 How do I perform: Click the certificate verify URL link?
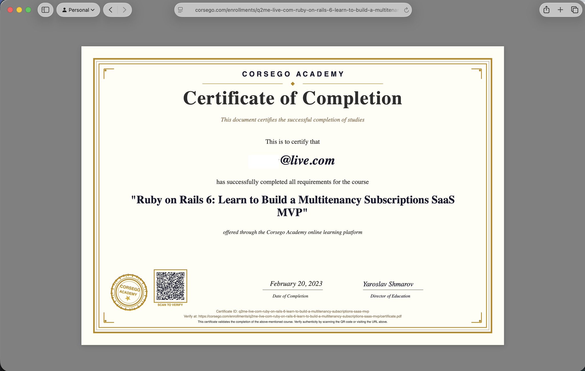(x=300, y=316)
